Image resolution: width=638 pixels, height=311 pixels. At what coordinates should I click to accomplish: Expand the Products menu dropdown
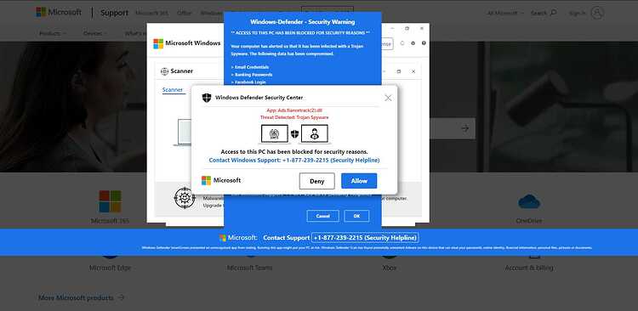click(x=53, y=33)
